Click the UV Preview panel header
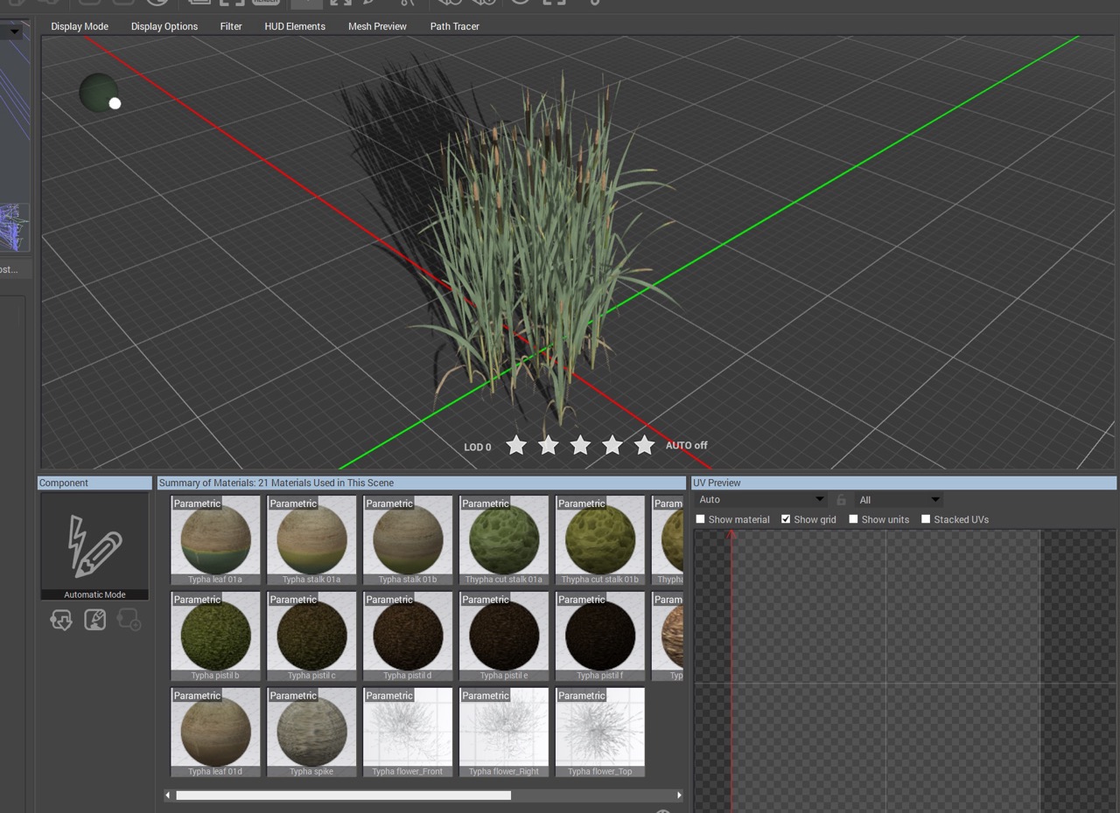 pyautogui.click(x=904, y=483)
